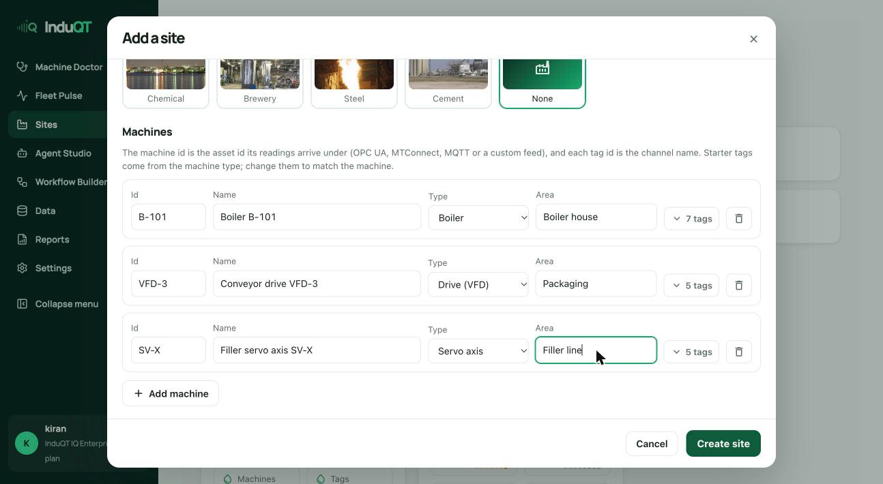Screen dimensions: 883x484
Task: Open Type dropdown for Boiler B-101
Action: point(478,217)
